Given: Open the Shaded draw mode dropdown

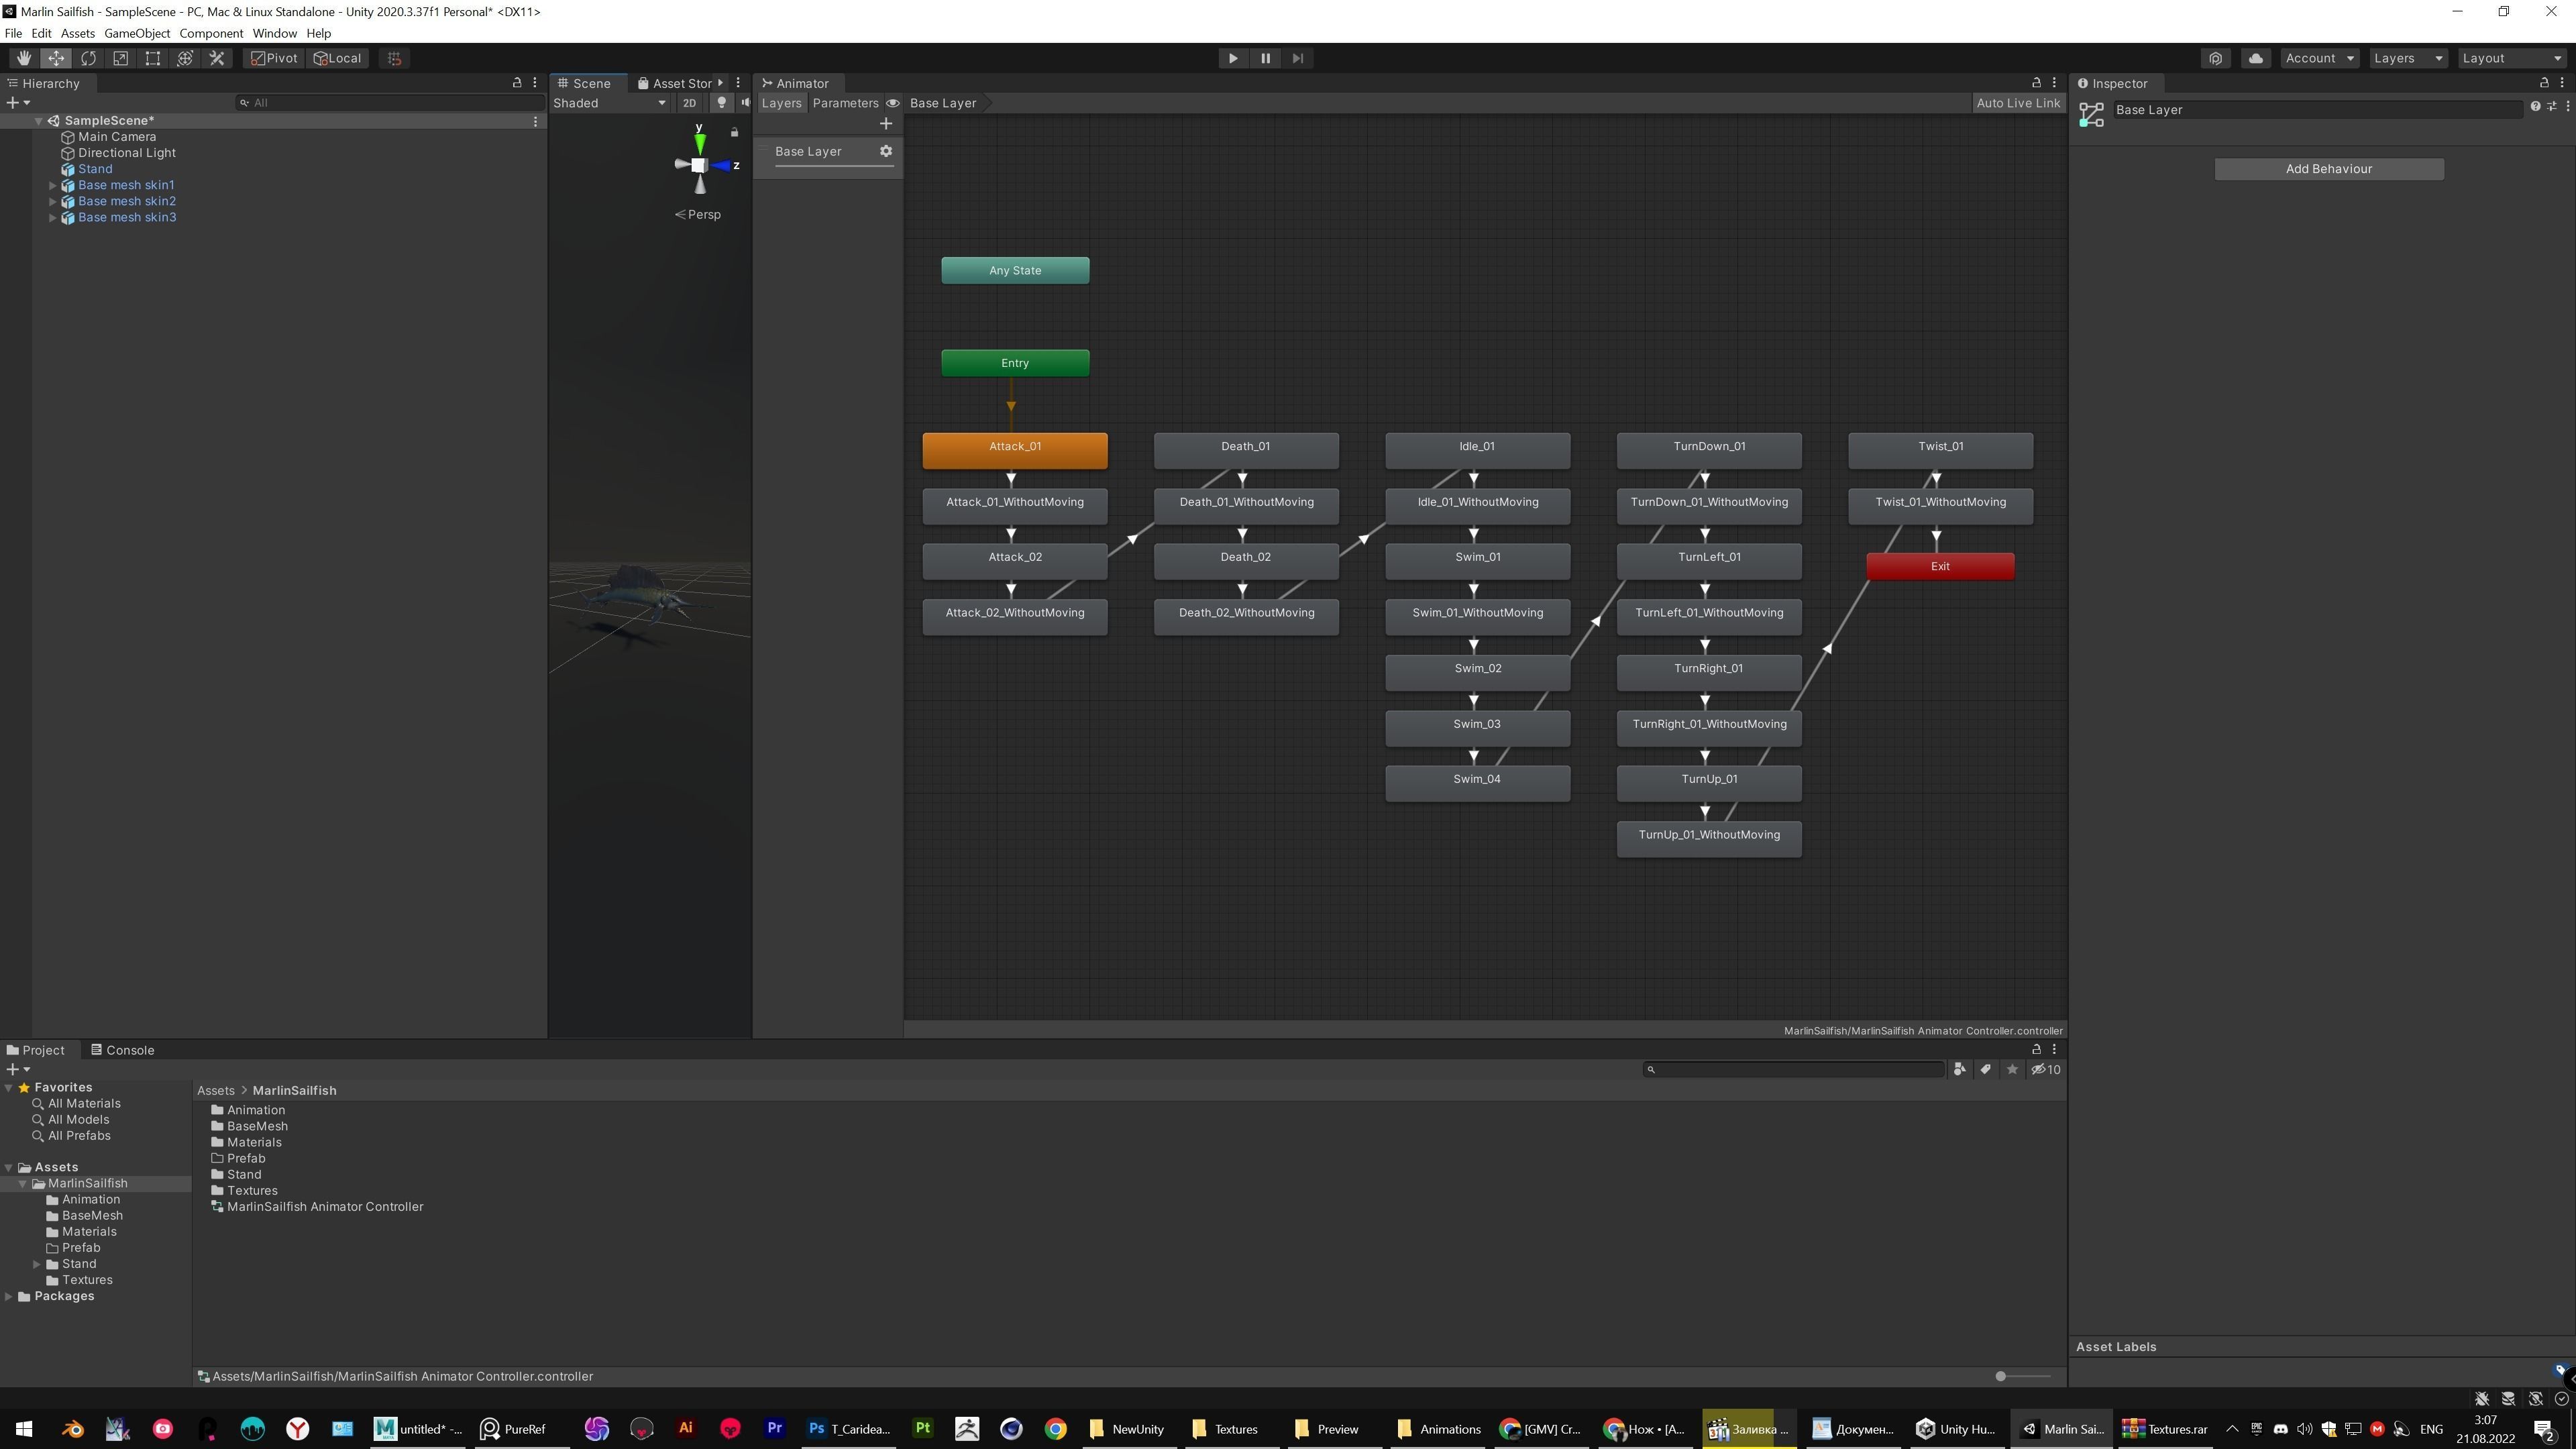Looking at the screenshot, I should tap(610, 103).
